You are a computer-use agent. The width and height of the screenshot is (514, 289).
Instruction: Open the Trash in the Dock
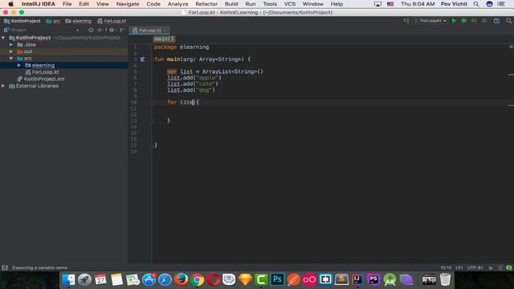pos(445,280)
